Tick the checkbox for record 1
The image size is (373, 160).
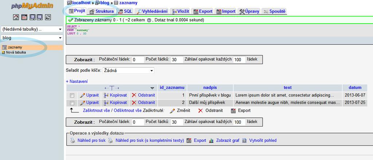click(x=72, y=95)
